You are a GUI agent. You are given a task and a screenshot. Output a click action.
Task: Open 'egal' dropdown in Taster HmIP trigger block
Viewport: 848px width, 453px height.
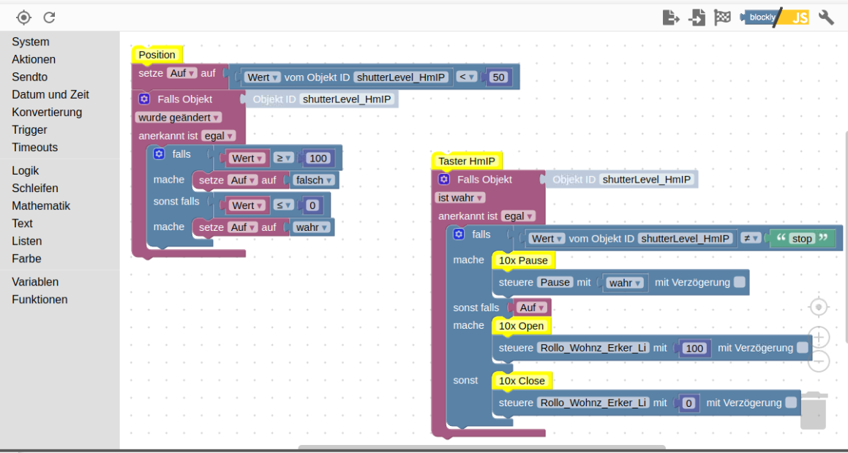click(518, 216)
